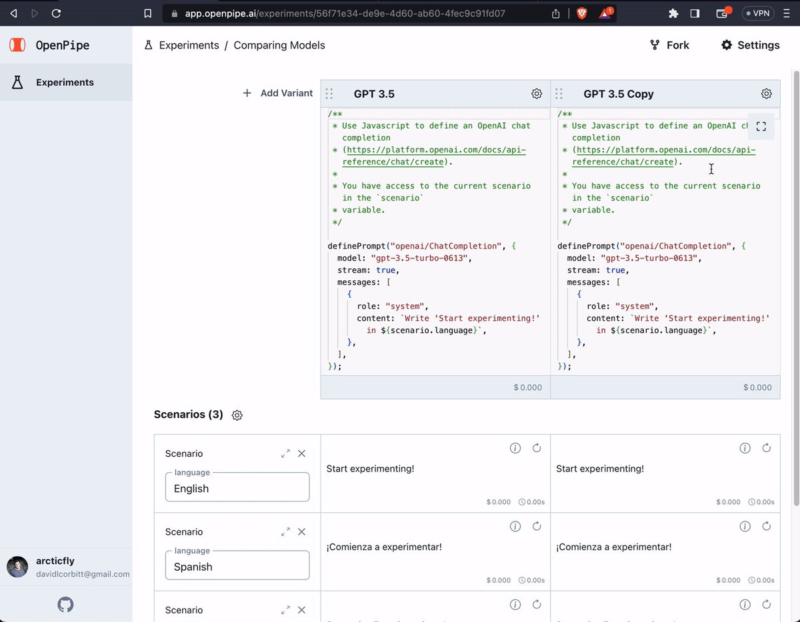
Task: Click the English language input field
Action: 237,487
